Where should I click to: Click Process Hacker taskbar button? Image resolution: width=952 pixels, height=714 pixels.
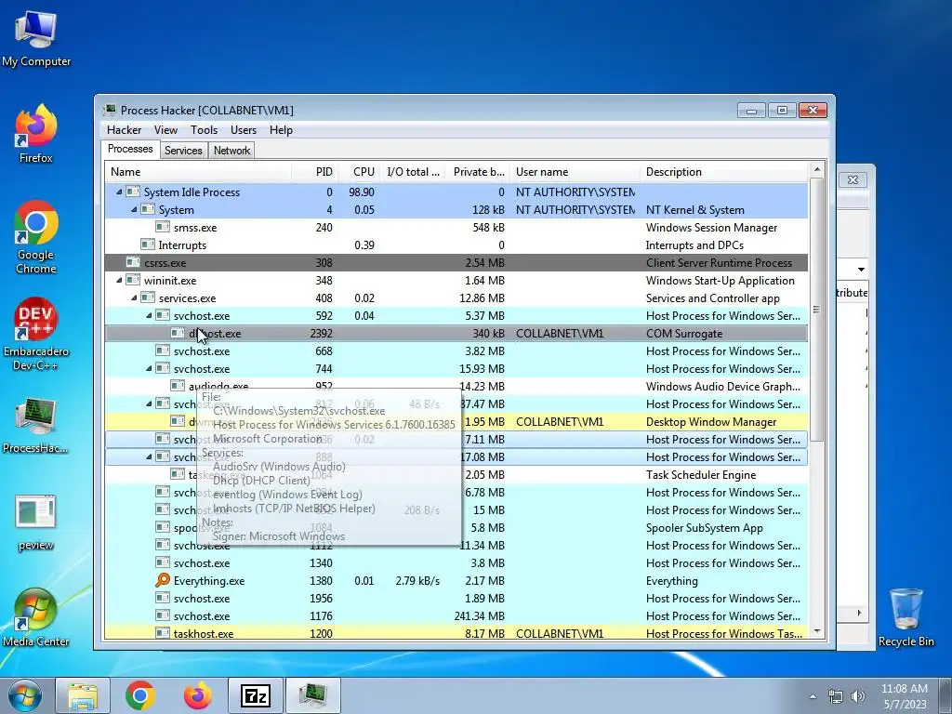312,695
